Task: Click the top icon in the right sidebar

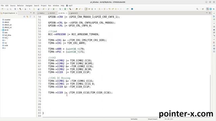Action: [x=214, y=13]
